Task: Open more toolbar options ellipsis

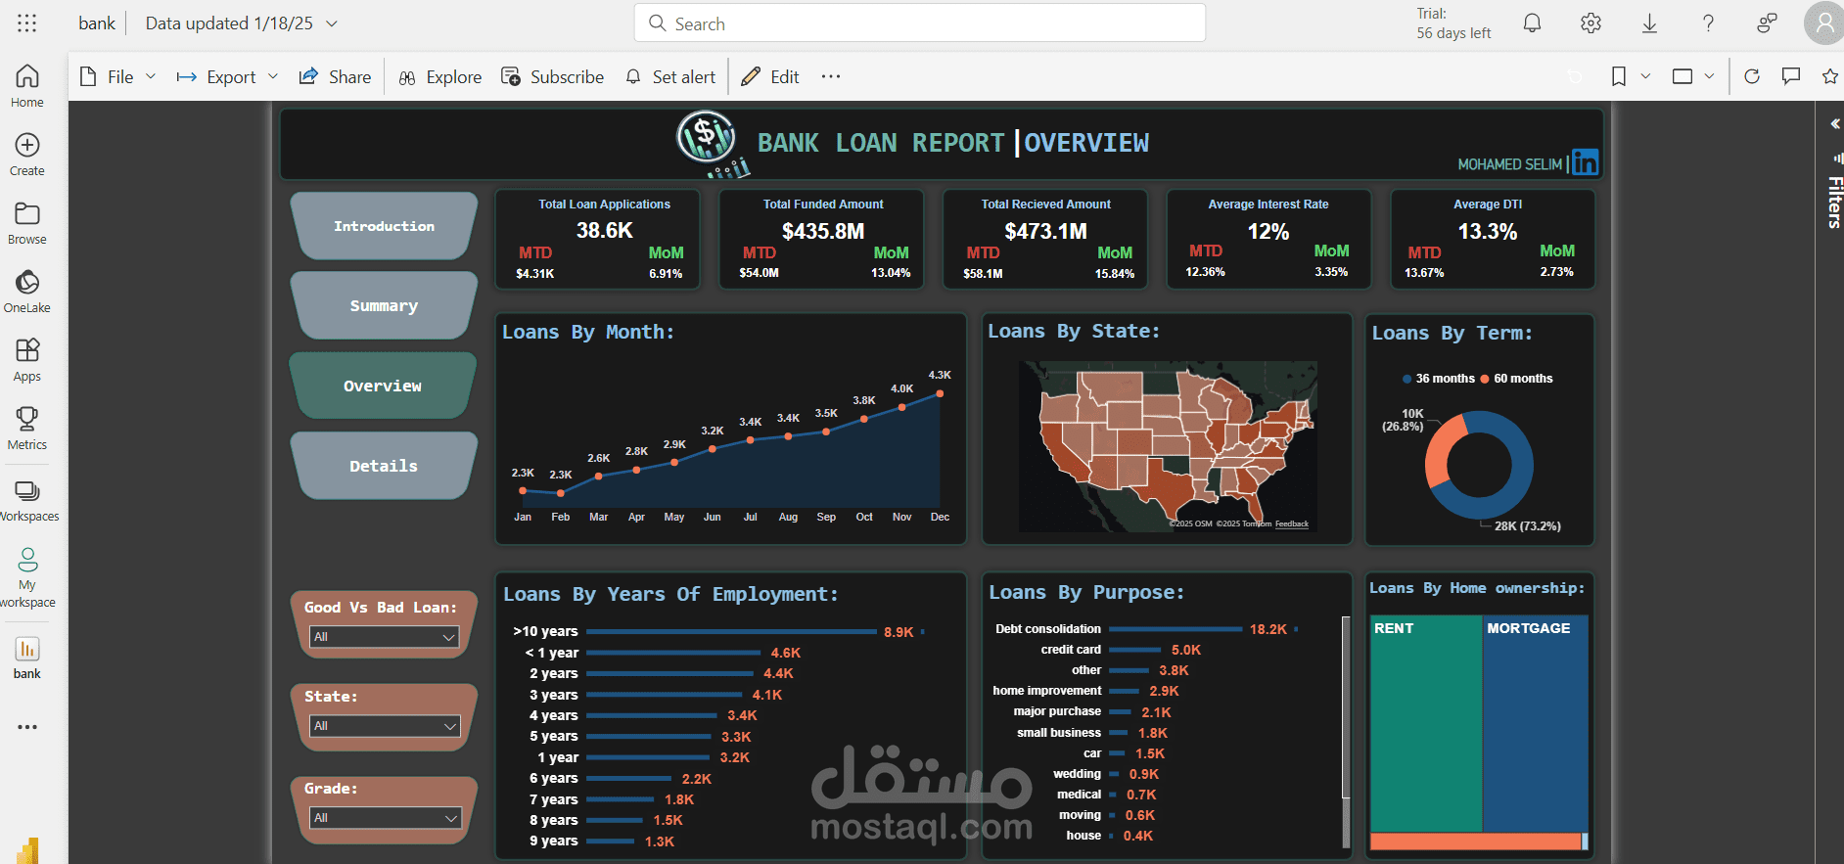Action: [831, 76]
